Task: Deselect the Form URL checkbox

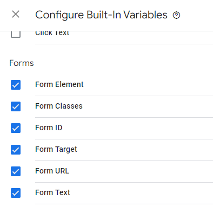Action: 16,171
